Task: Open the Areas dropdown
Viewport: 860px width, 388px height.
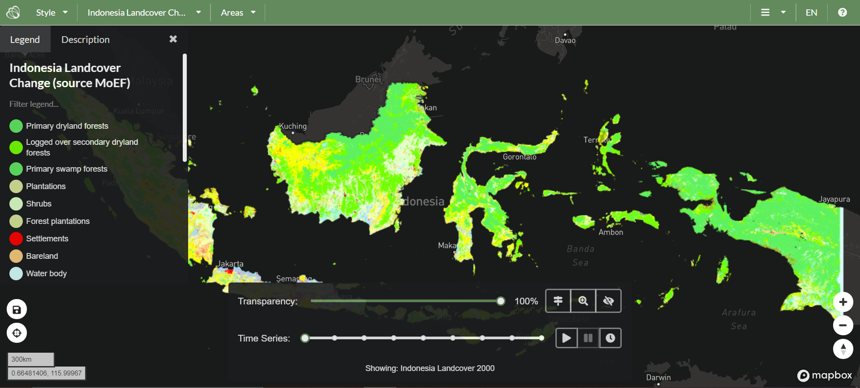Action: click(238, 13)
